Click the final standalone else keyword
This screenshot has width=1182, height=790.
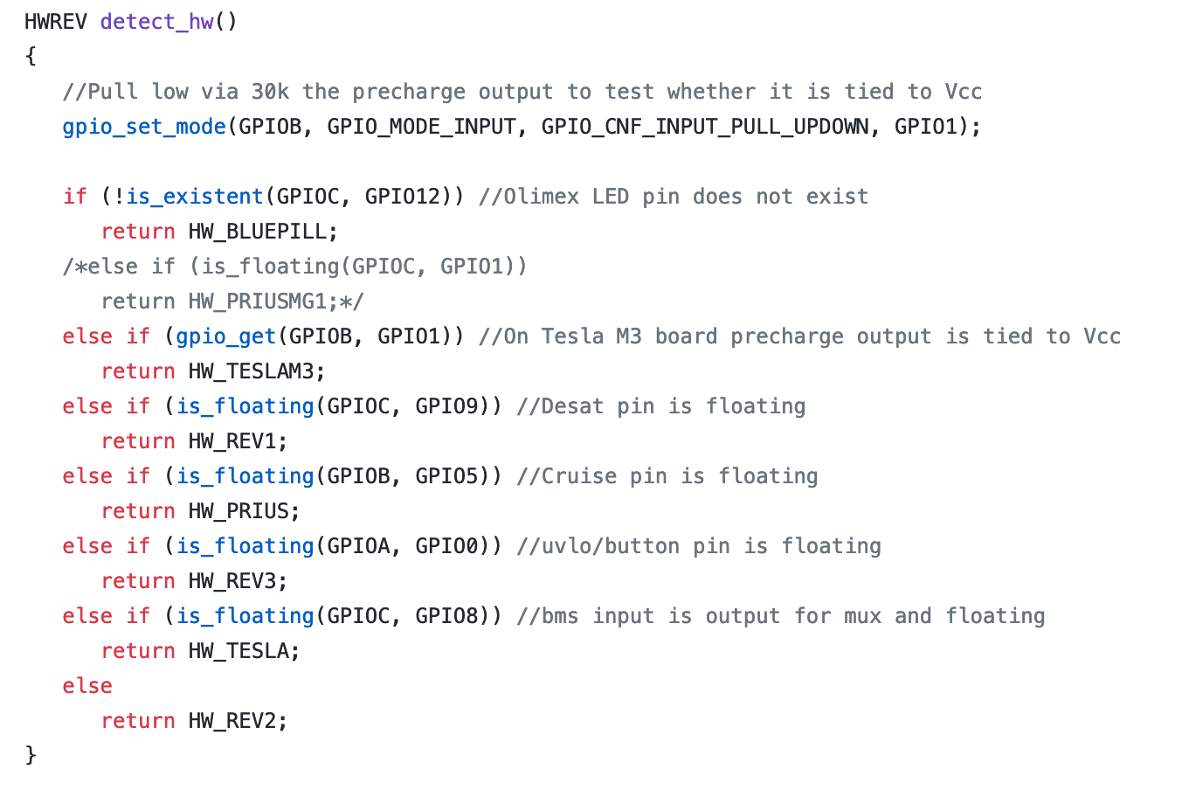point(87,686)
